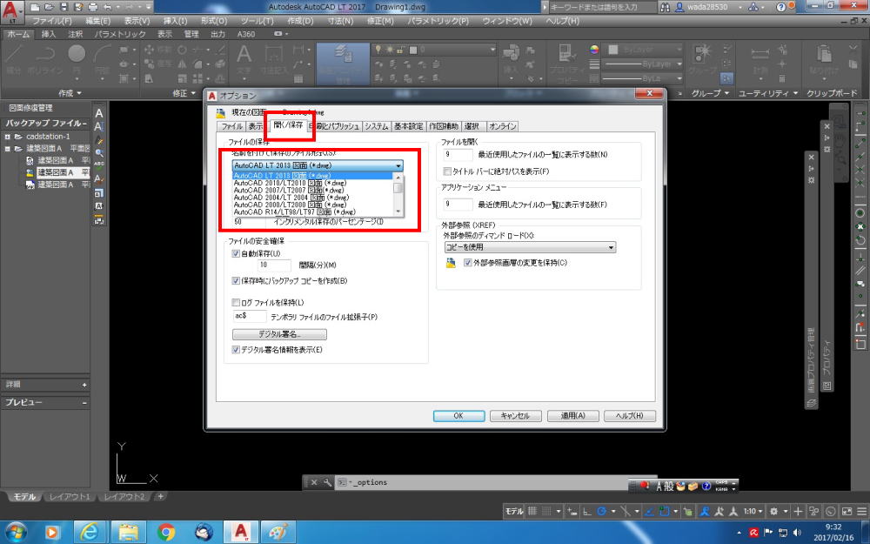Enable タイトル バーに絶対パスを表示(F) checkbox
The image size is (870, 544).
tap(447, 171)
